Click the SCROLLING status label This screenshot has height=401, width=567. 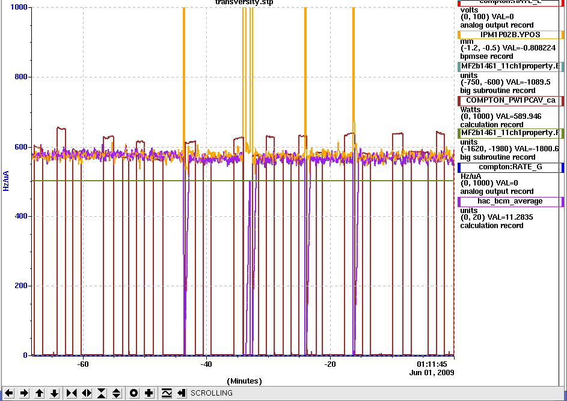tap(212, 393)
